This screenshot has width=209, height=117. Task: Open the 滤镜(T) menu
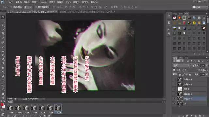[x=60, y=2]
